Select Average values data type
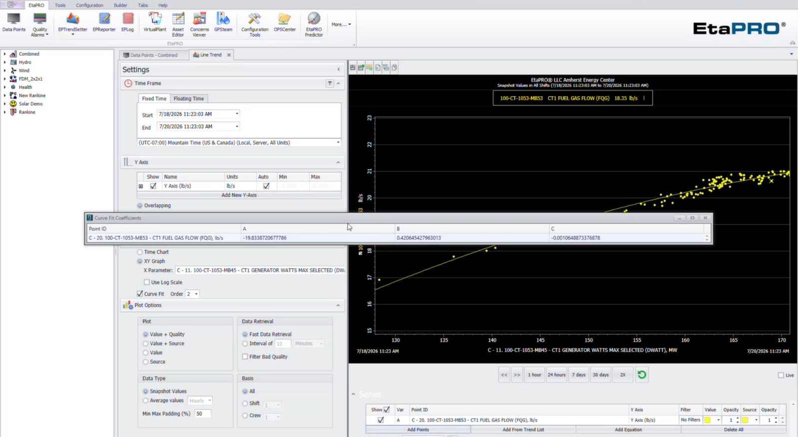The height and width of the screenshot is (437, 798). point(146,401)
